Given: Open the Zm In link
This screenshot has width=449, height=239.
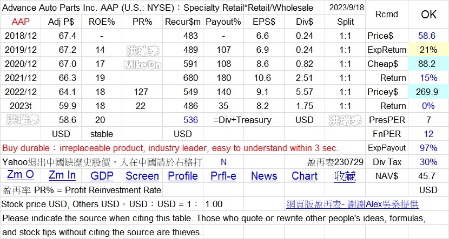Looking at the screenshot, I should tap(62, 175).
